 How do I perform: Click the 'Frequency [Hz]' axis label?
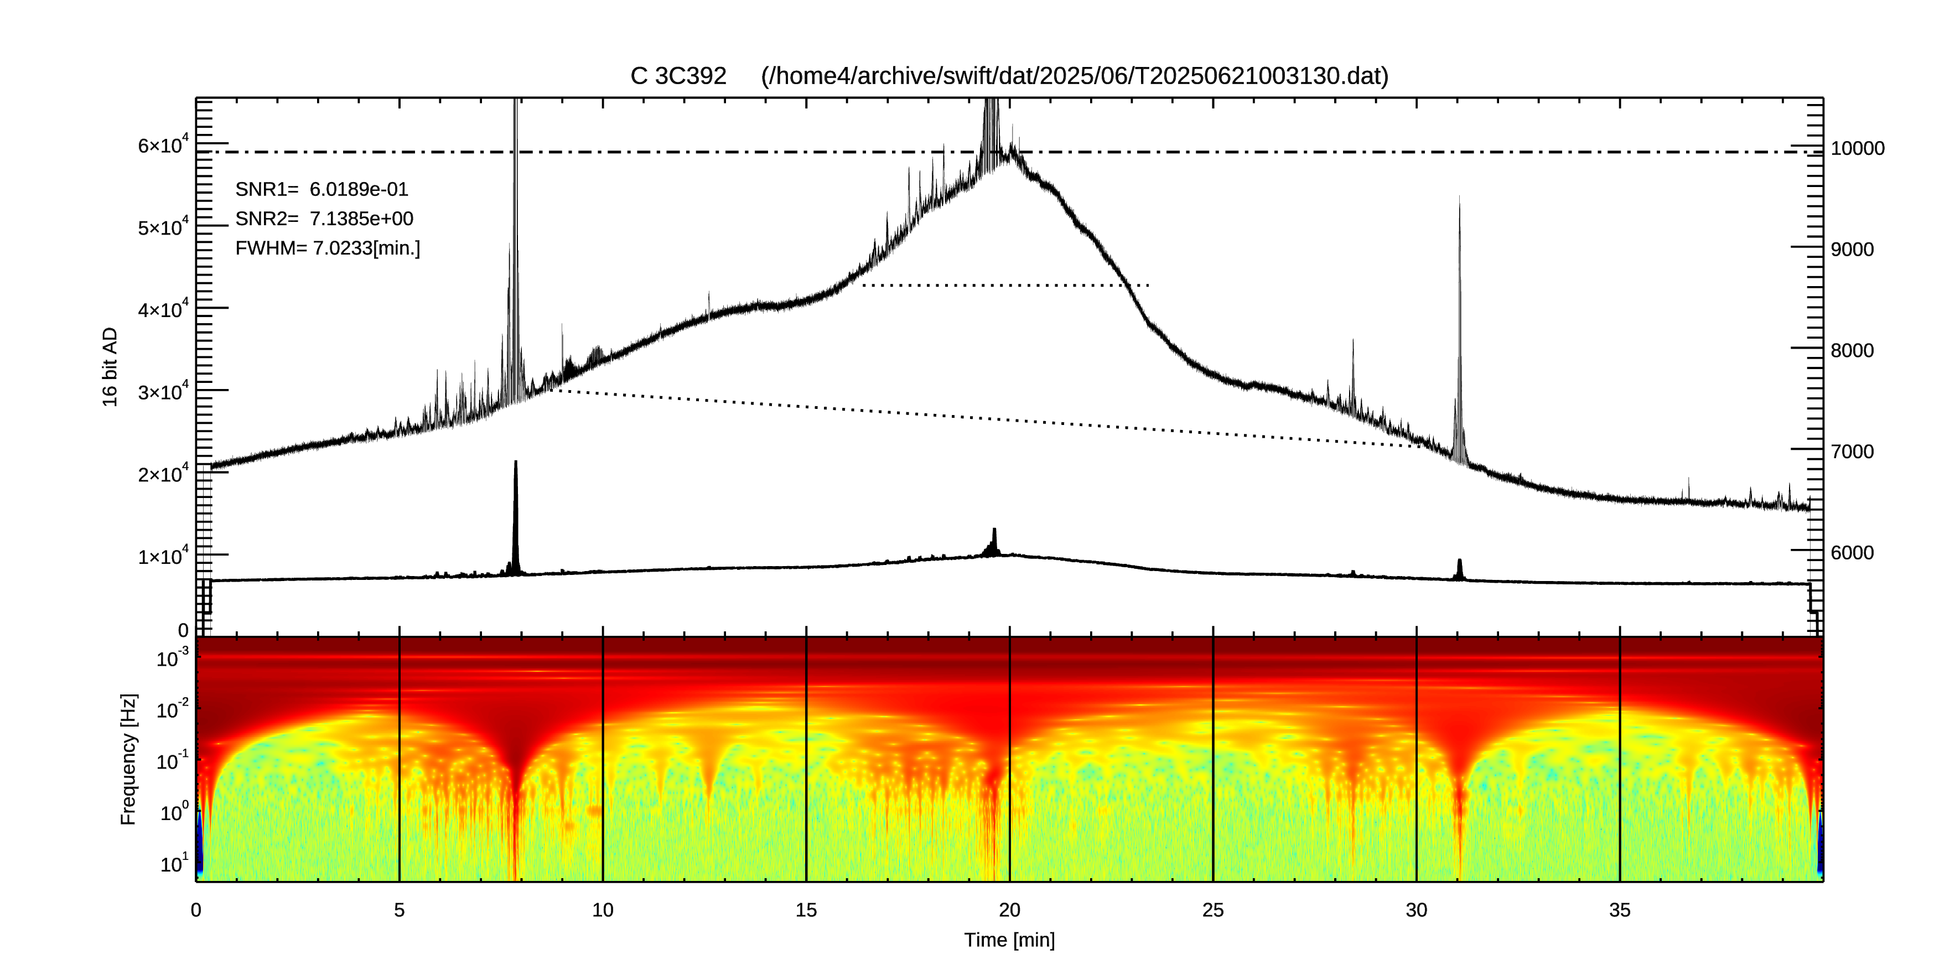click(x=128, y=759)
